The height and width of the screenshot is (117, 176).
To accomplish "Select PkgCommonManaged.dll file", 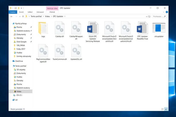I will pyautogui.click(x=43, y=53).
